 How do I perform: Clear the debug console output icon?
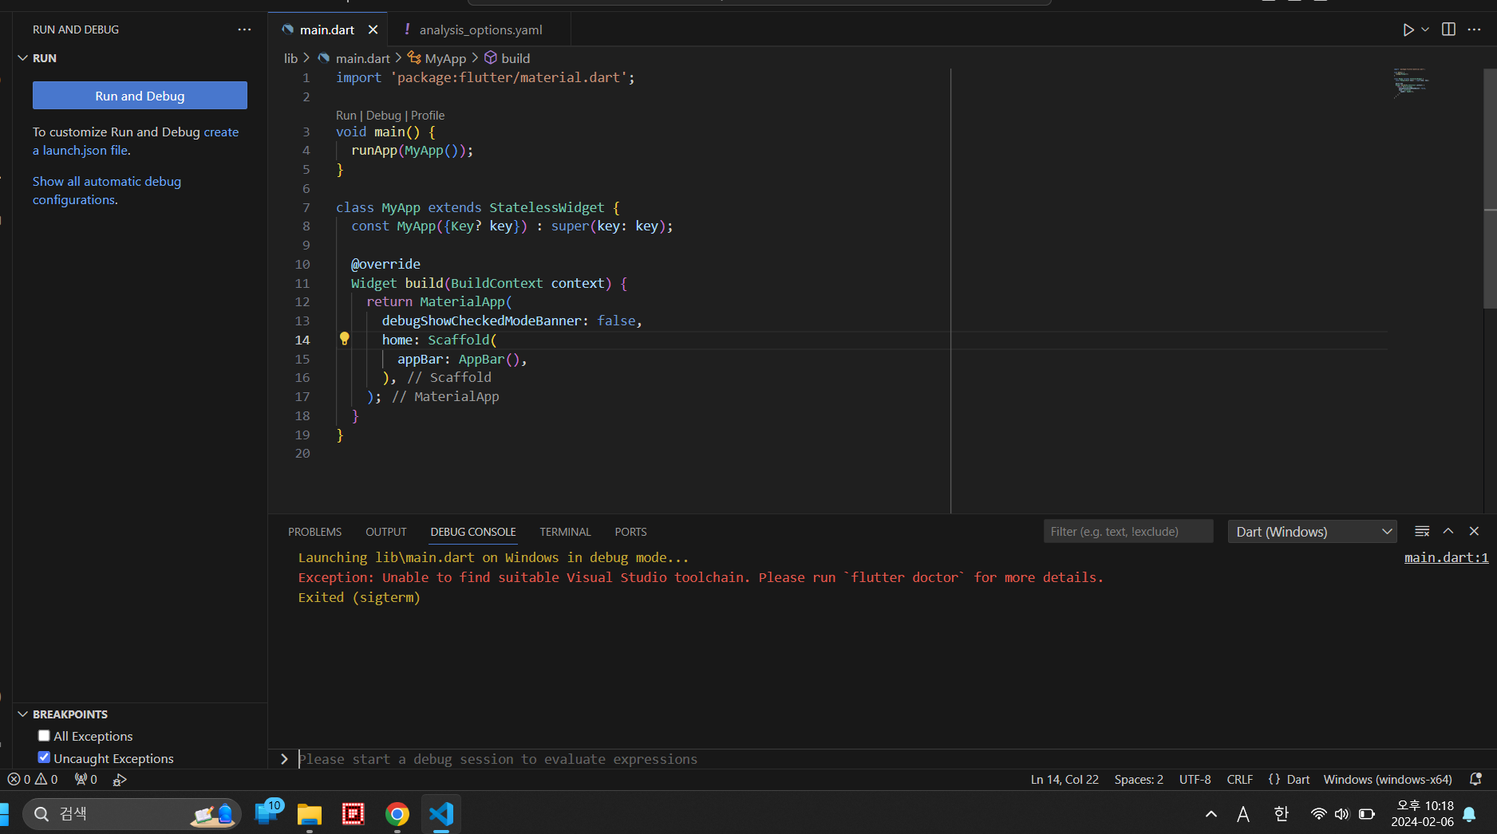click(1422, 531)
